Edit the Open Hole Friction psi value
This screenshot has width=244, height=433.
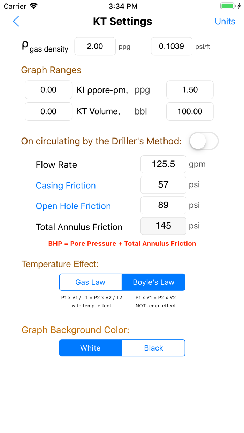pyautogui.click(x=163, y=205)
